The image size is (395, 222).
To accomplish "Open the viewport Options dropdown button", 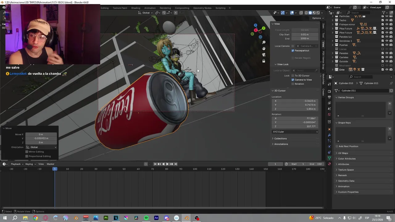I will coord(318,18).
